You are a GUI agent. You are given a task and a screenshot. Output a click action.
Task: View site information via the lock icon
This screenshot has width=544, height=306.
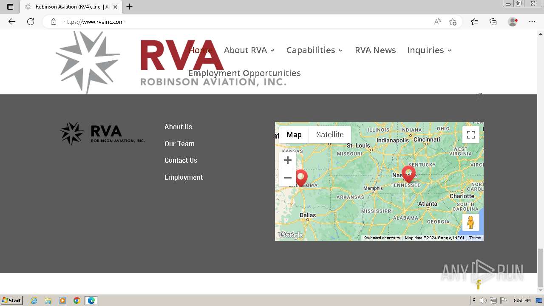[x=54, y=22]
